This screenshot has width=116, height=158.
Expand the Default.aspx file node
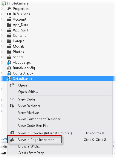[x=1, y=79]
